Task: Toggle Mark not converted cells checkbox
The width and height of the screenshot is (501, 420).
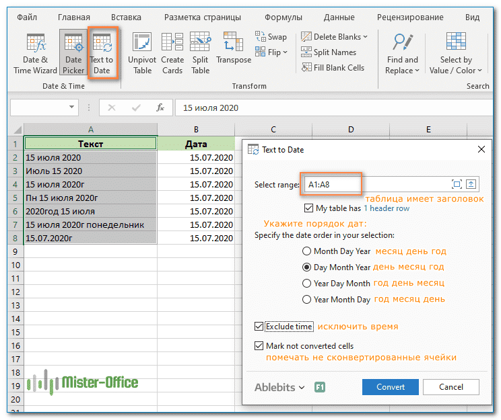Action: tap(259, 346)
